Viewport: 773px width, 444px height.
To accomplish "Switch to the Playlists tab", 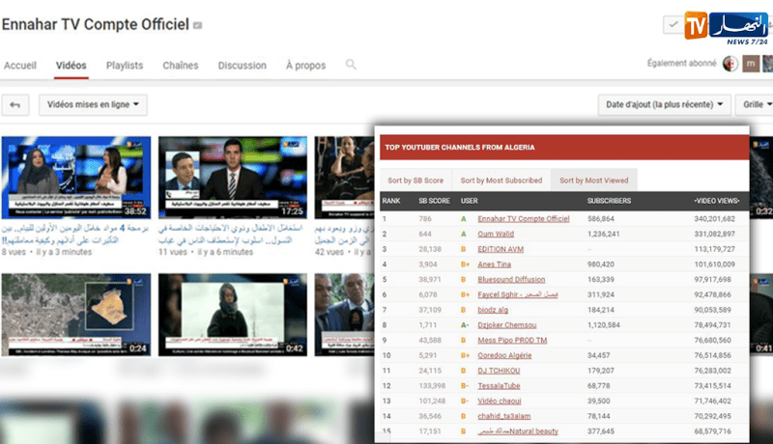I will tap(125, 66).
